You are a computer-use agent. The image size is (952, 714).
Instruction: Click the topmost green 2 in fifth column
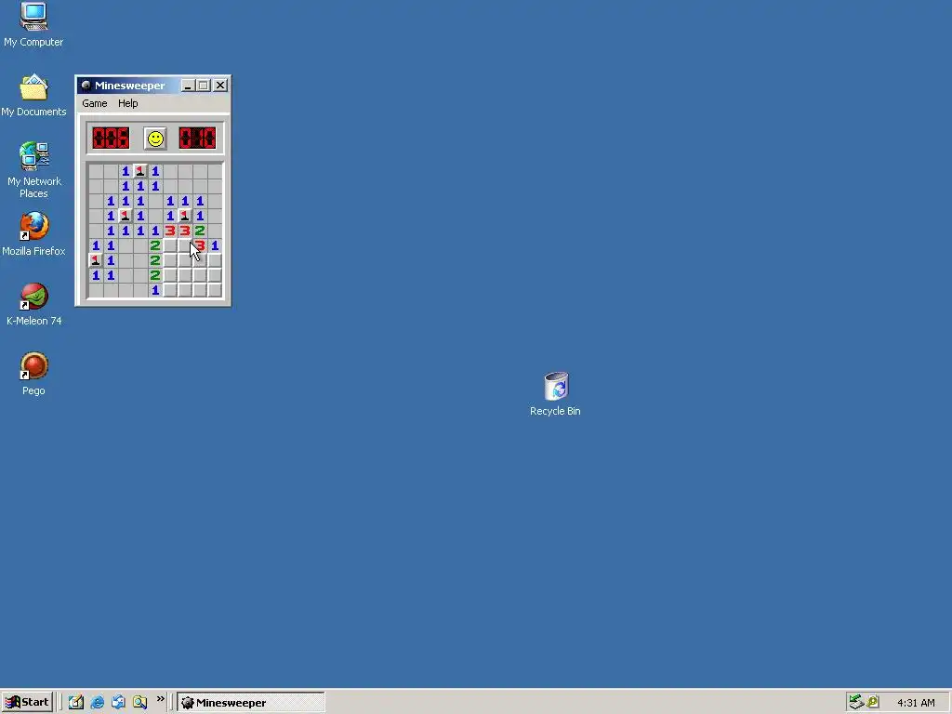(x=155, y=245)
